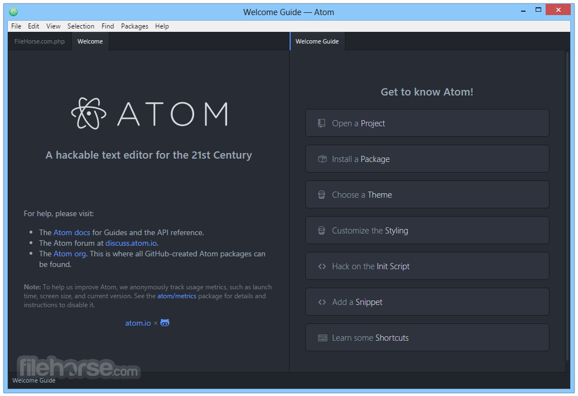Click the paint bucket icon beside Customize the Styling
The height and width of the screenshot is (396, 578).
tap(322, 231)
